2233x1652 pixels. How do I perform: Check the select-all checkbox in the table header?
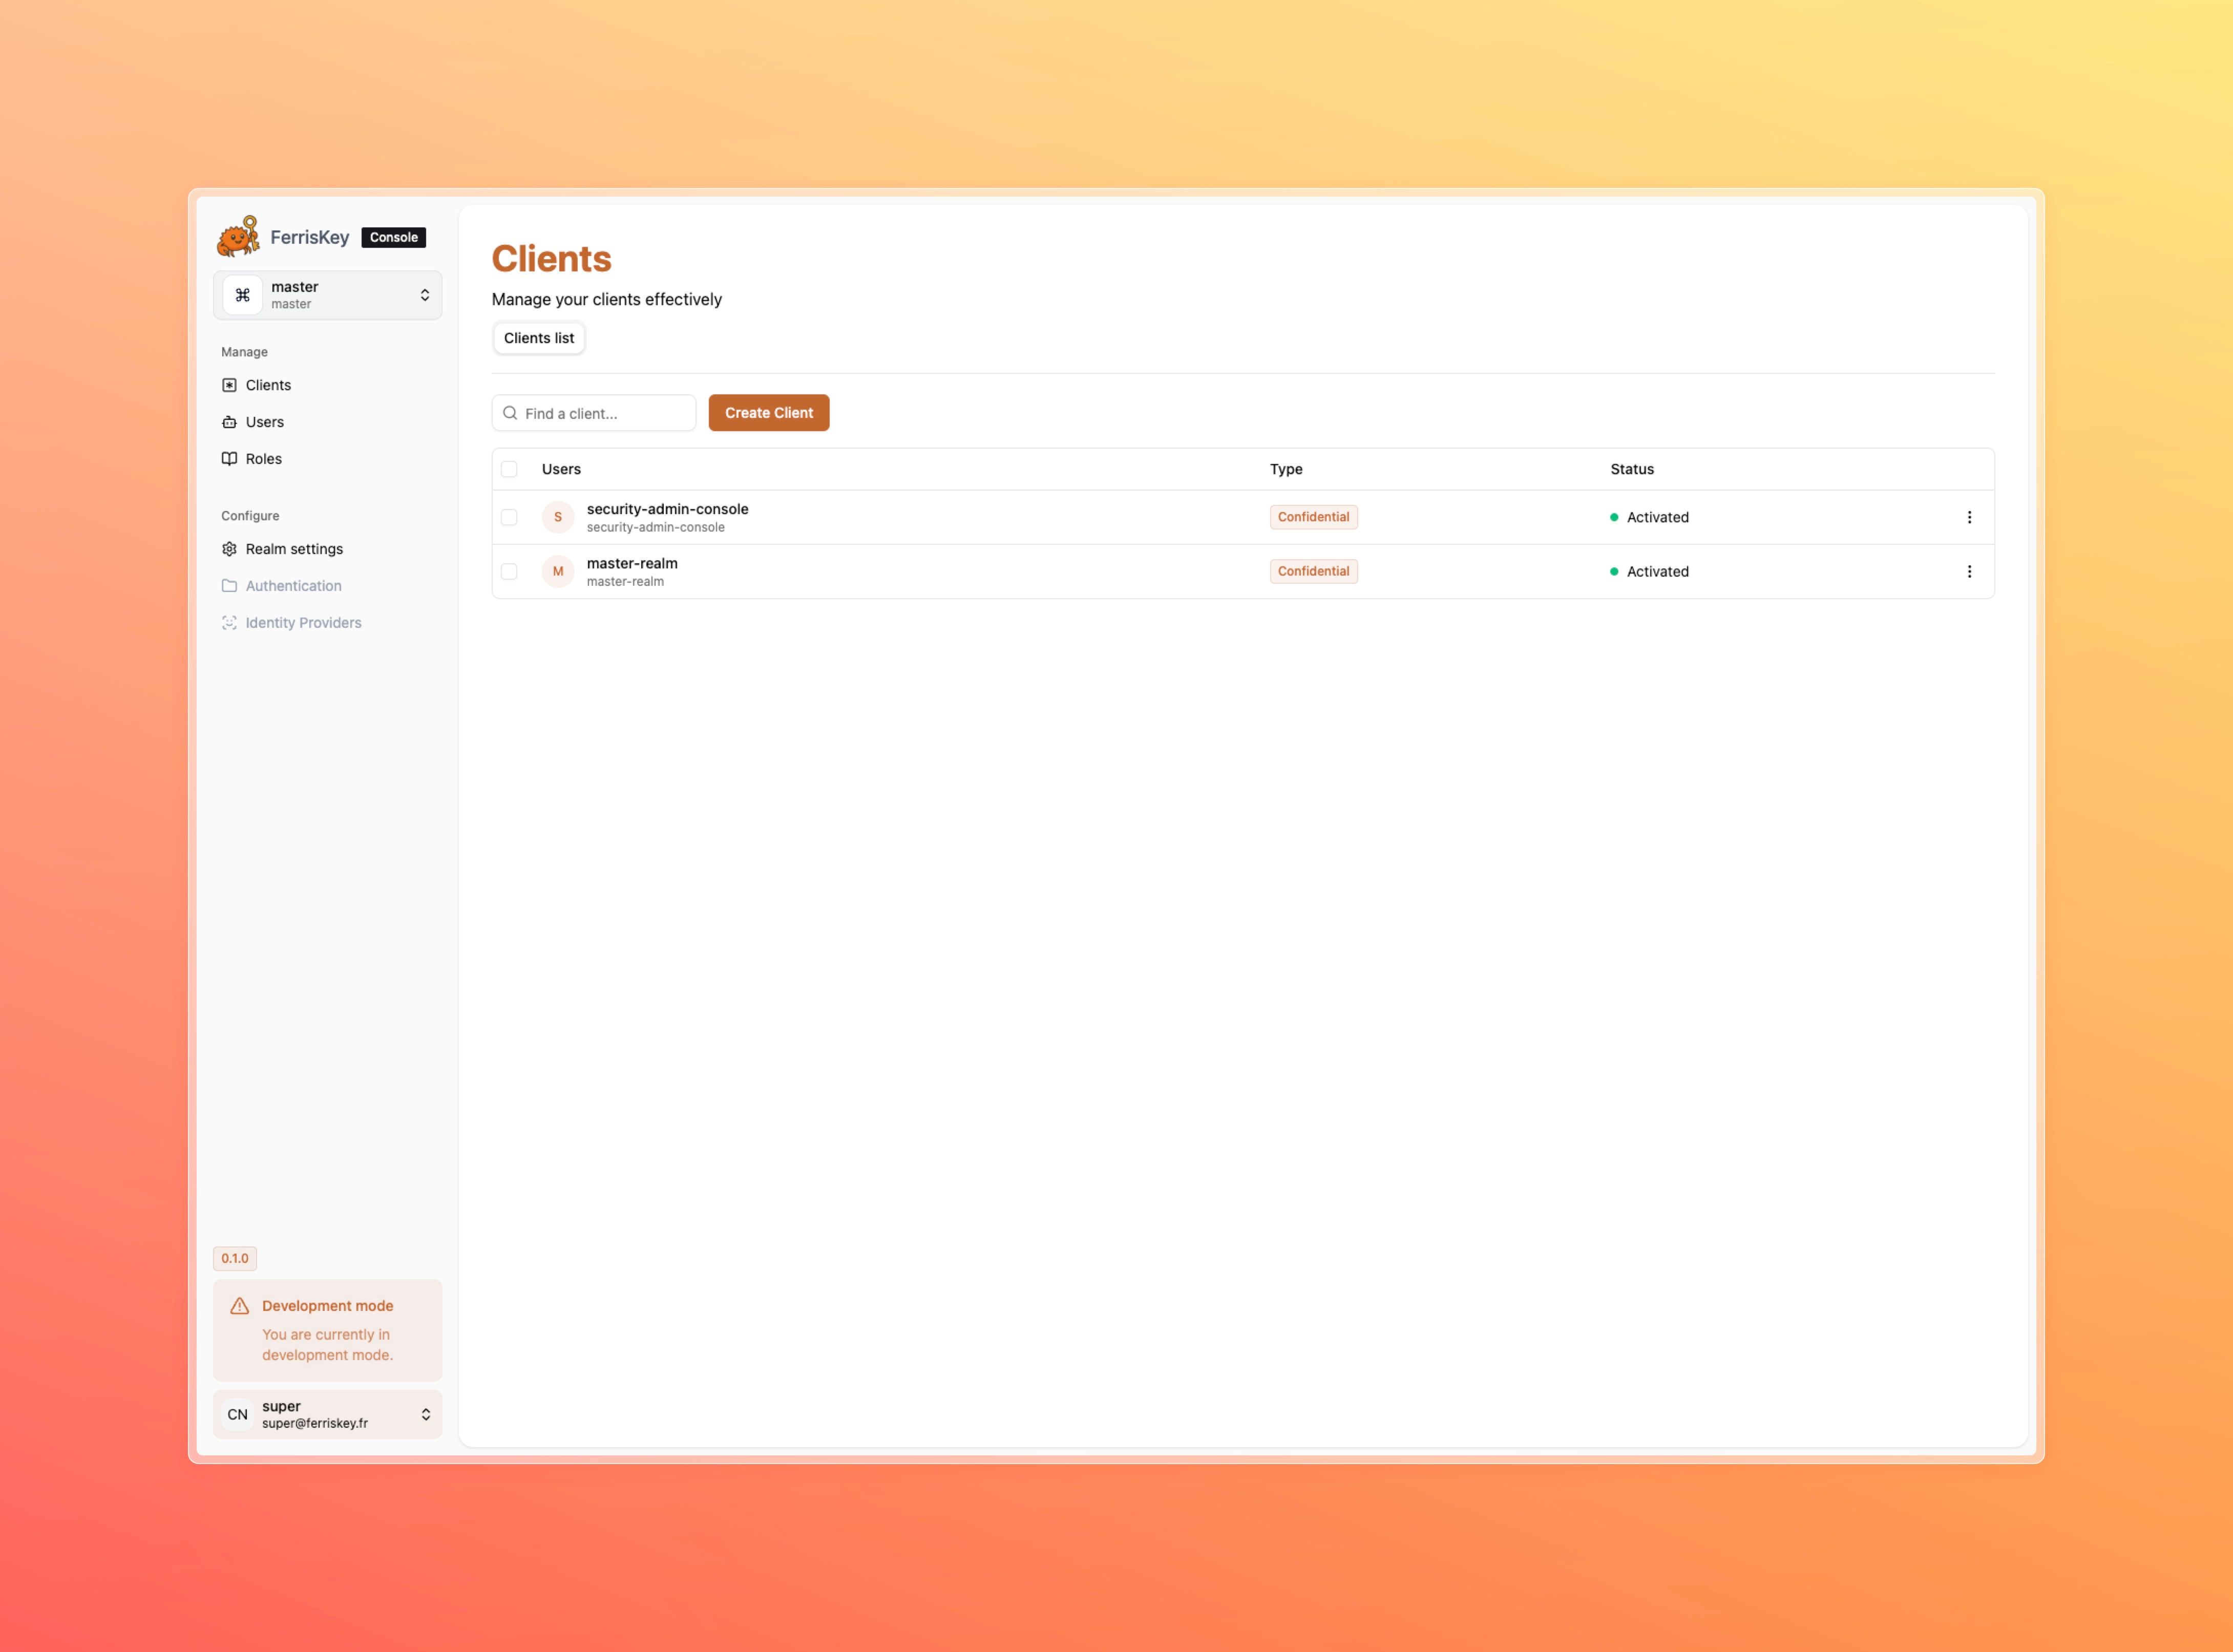(509, 469)
